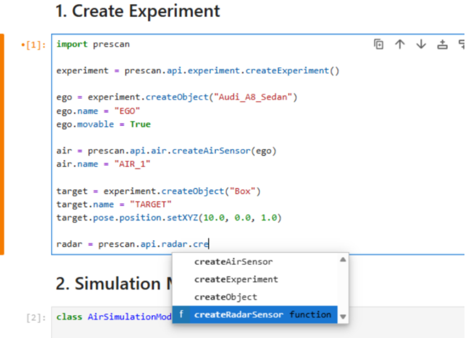Click the 'ego.movable = True' line

pos(104,124)
